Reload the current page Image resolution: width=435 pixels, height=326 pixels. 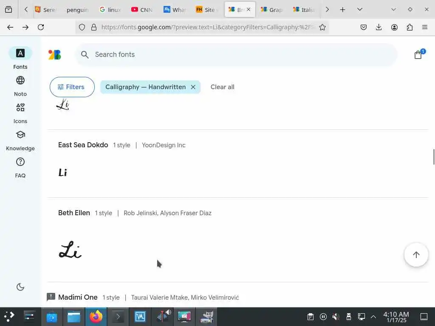point(41,27)
